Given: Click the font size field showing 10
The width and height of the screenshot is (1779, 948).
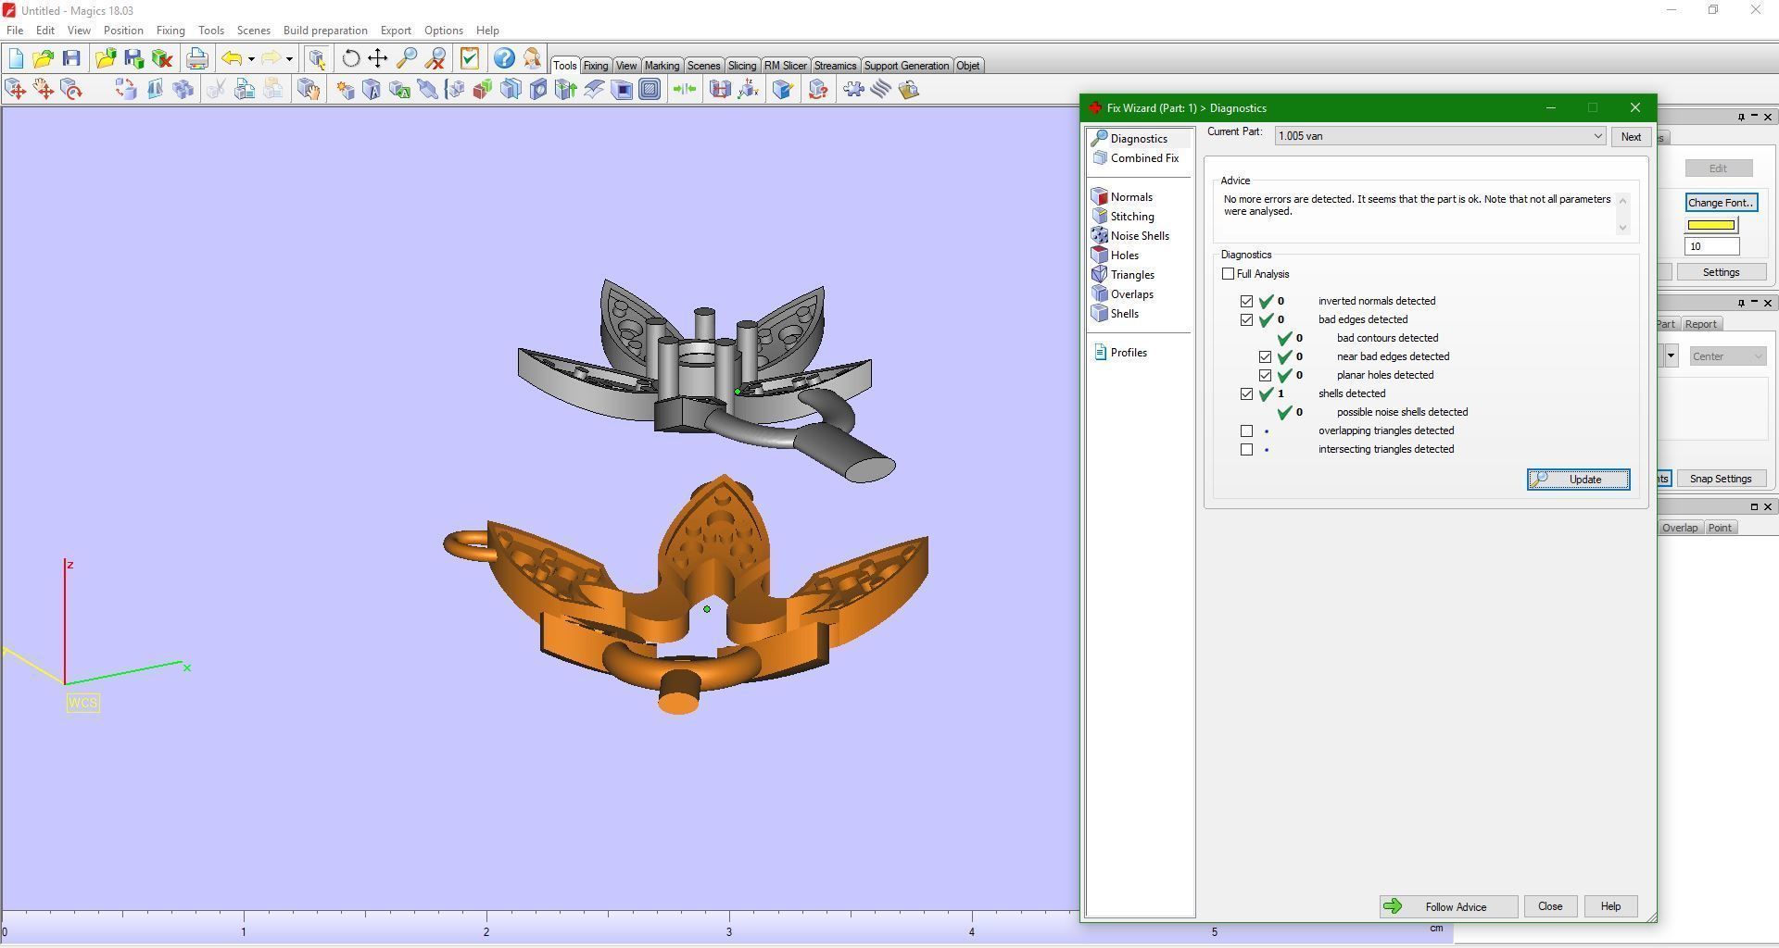Looking at the screenshot, I should (1711, 246).
